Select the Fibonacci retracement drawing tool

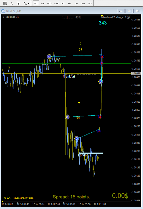5,3
